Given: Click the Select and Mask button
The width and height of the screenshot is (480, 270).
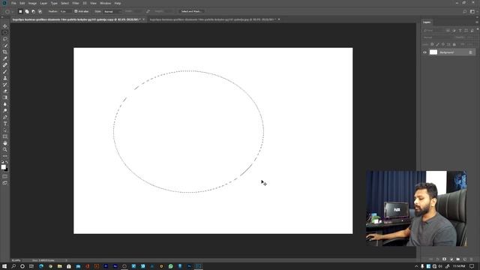Looking at the screenshot, I should [x=191, y=11].
